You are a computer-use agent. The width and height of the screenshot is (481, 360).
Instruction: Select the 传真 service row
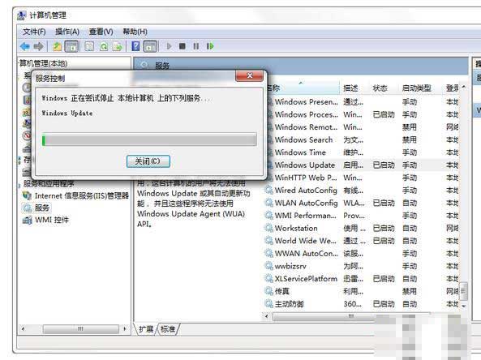click(362, 291)
